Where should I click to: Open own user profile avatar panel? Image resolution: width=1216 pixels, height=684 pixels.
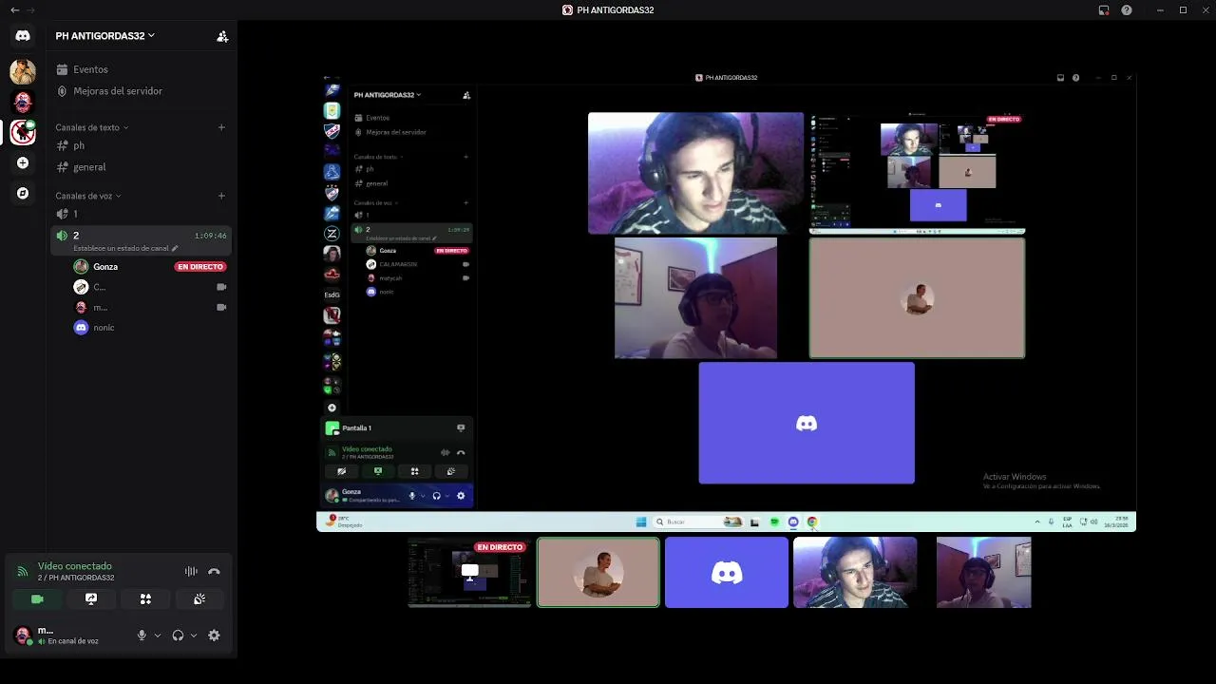click(x=23, y=636)
